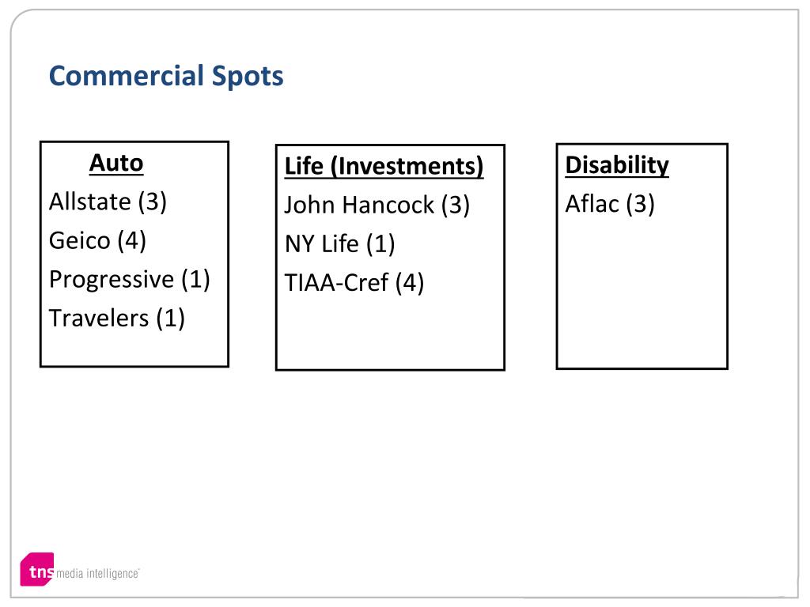Select the John Hancock (3) entry
The height and width of the screenshot is (607, 810).
377,205
